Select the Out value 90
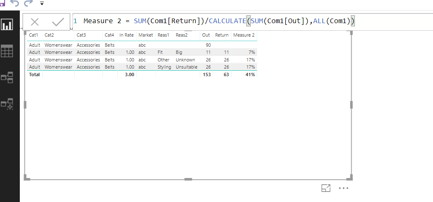Screen dimensions: 433x202 click(208, 45)
